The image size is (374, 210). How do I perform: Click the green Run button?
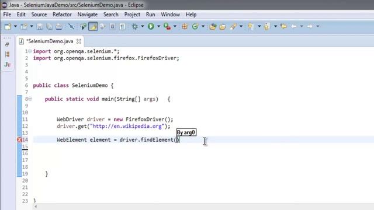(x=151, y=26)
